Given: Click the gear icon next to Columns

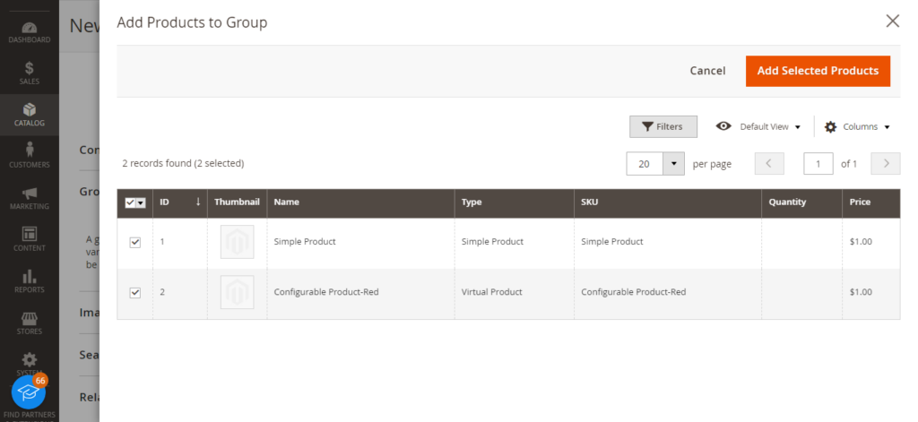Looking at the screenshot, I should click(x=830, y=127).
